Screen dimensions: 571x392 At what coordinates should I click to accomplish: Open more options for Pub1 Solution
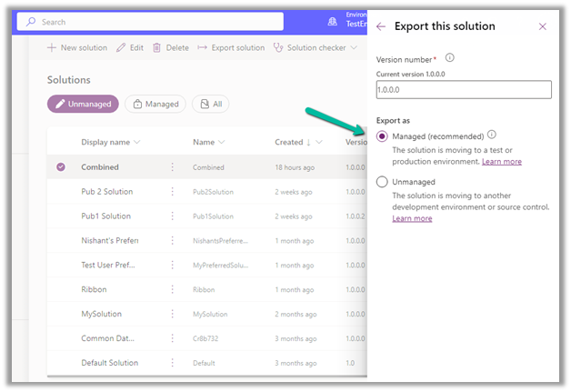(172, 216)
